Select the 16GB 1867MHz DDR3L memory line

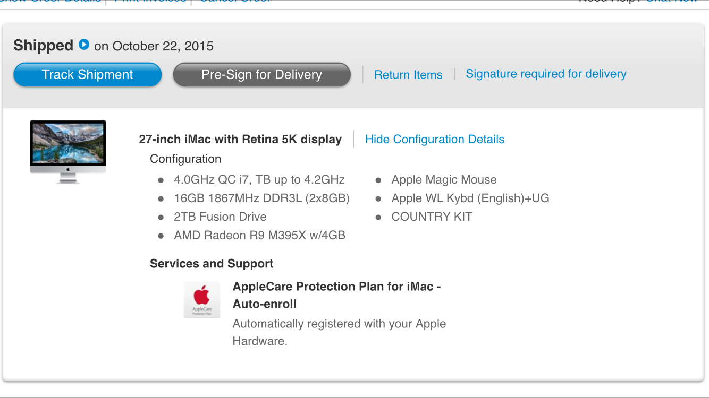click(x=261, y=198)
